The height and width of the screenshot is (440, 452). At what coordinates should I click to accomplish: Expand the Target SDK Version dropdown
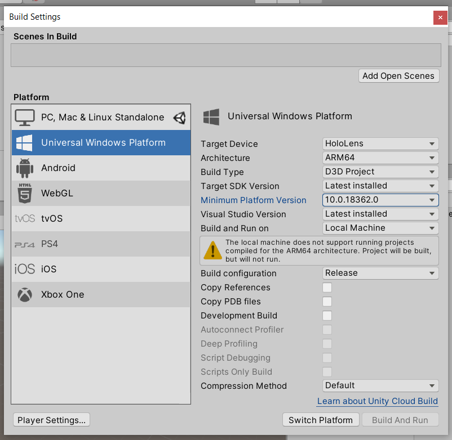(x=380, y=186)
